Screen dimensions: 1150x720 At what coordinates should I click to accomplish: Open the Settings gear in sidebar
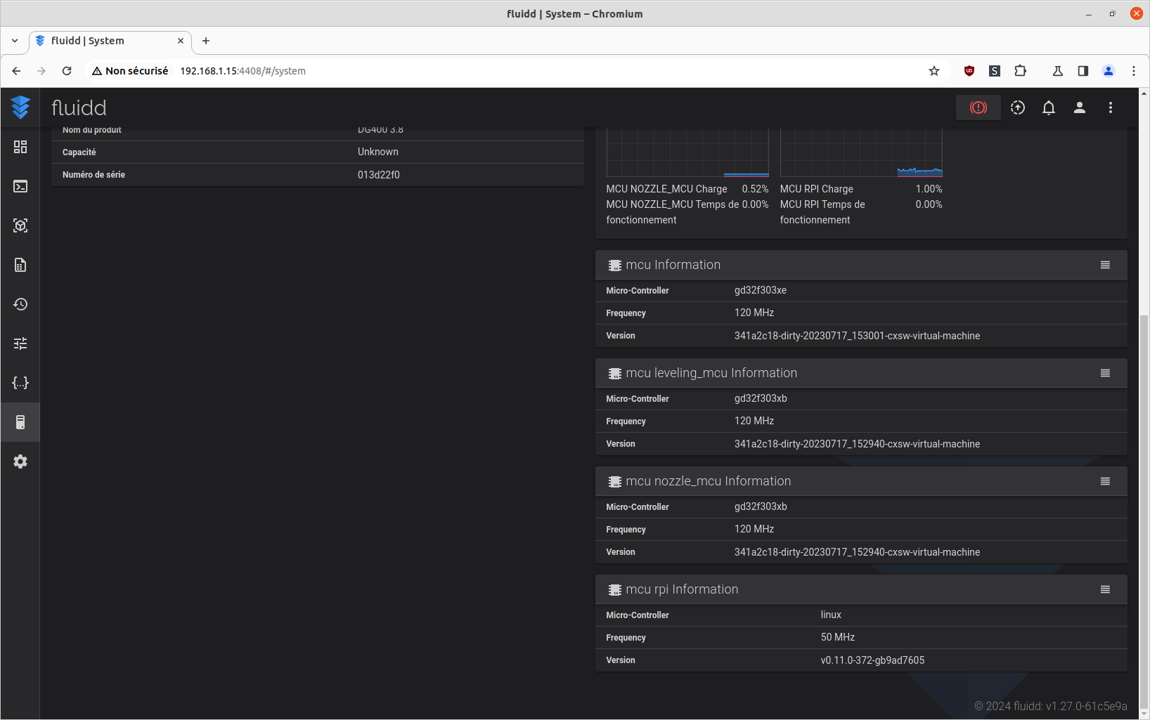click(x=20, y=462)
